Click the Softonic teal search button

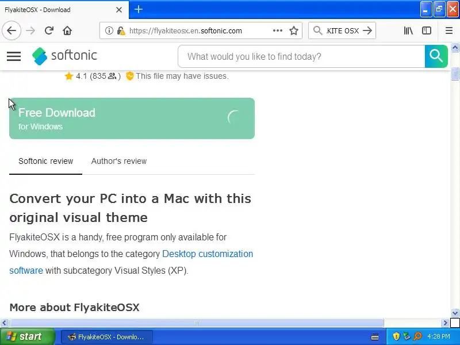pos(436,56)
